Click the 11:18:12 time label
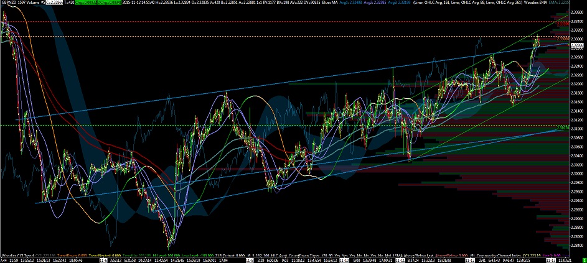Image resolution: width=587 pixels, height=263 pixels. 298,260
